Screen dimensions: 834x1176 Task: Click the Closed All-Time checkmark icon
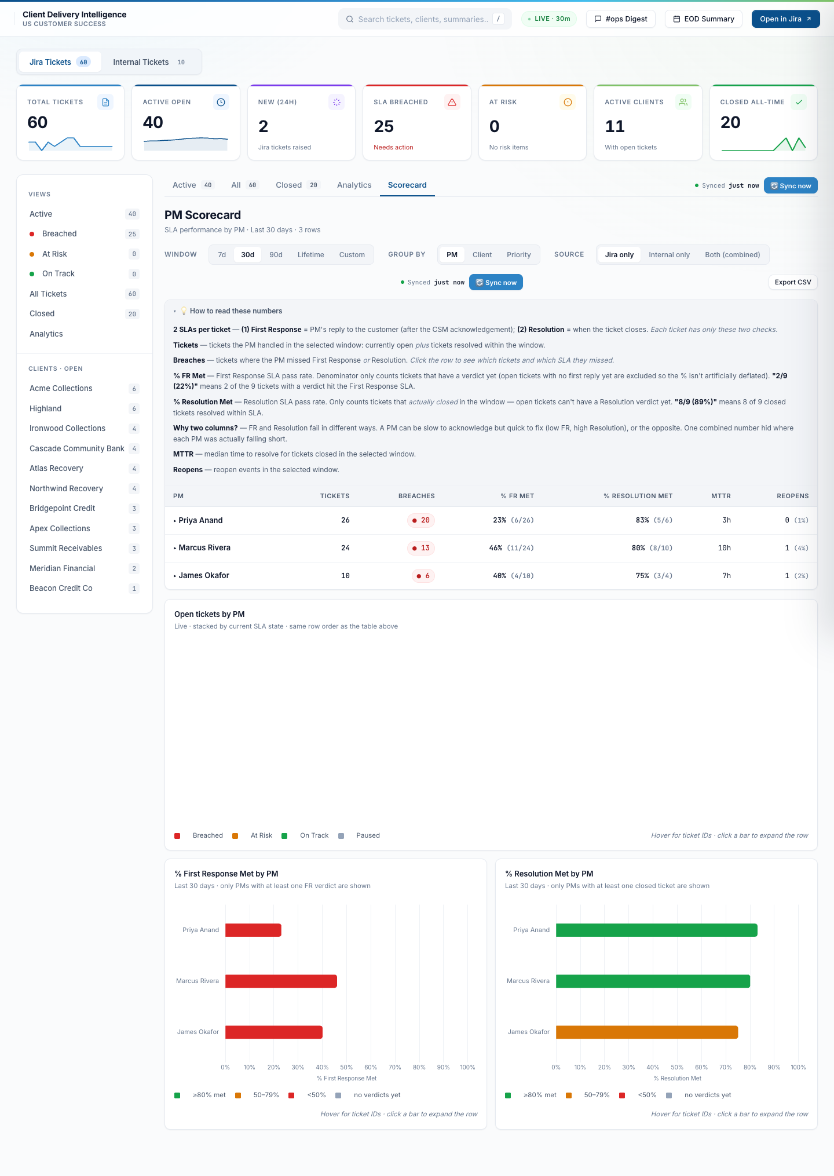click(x=799, y=102)
